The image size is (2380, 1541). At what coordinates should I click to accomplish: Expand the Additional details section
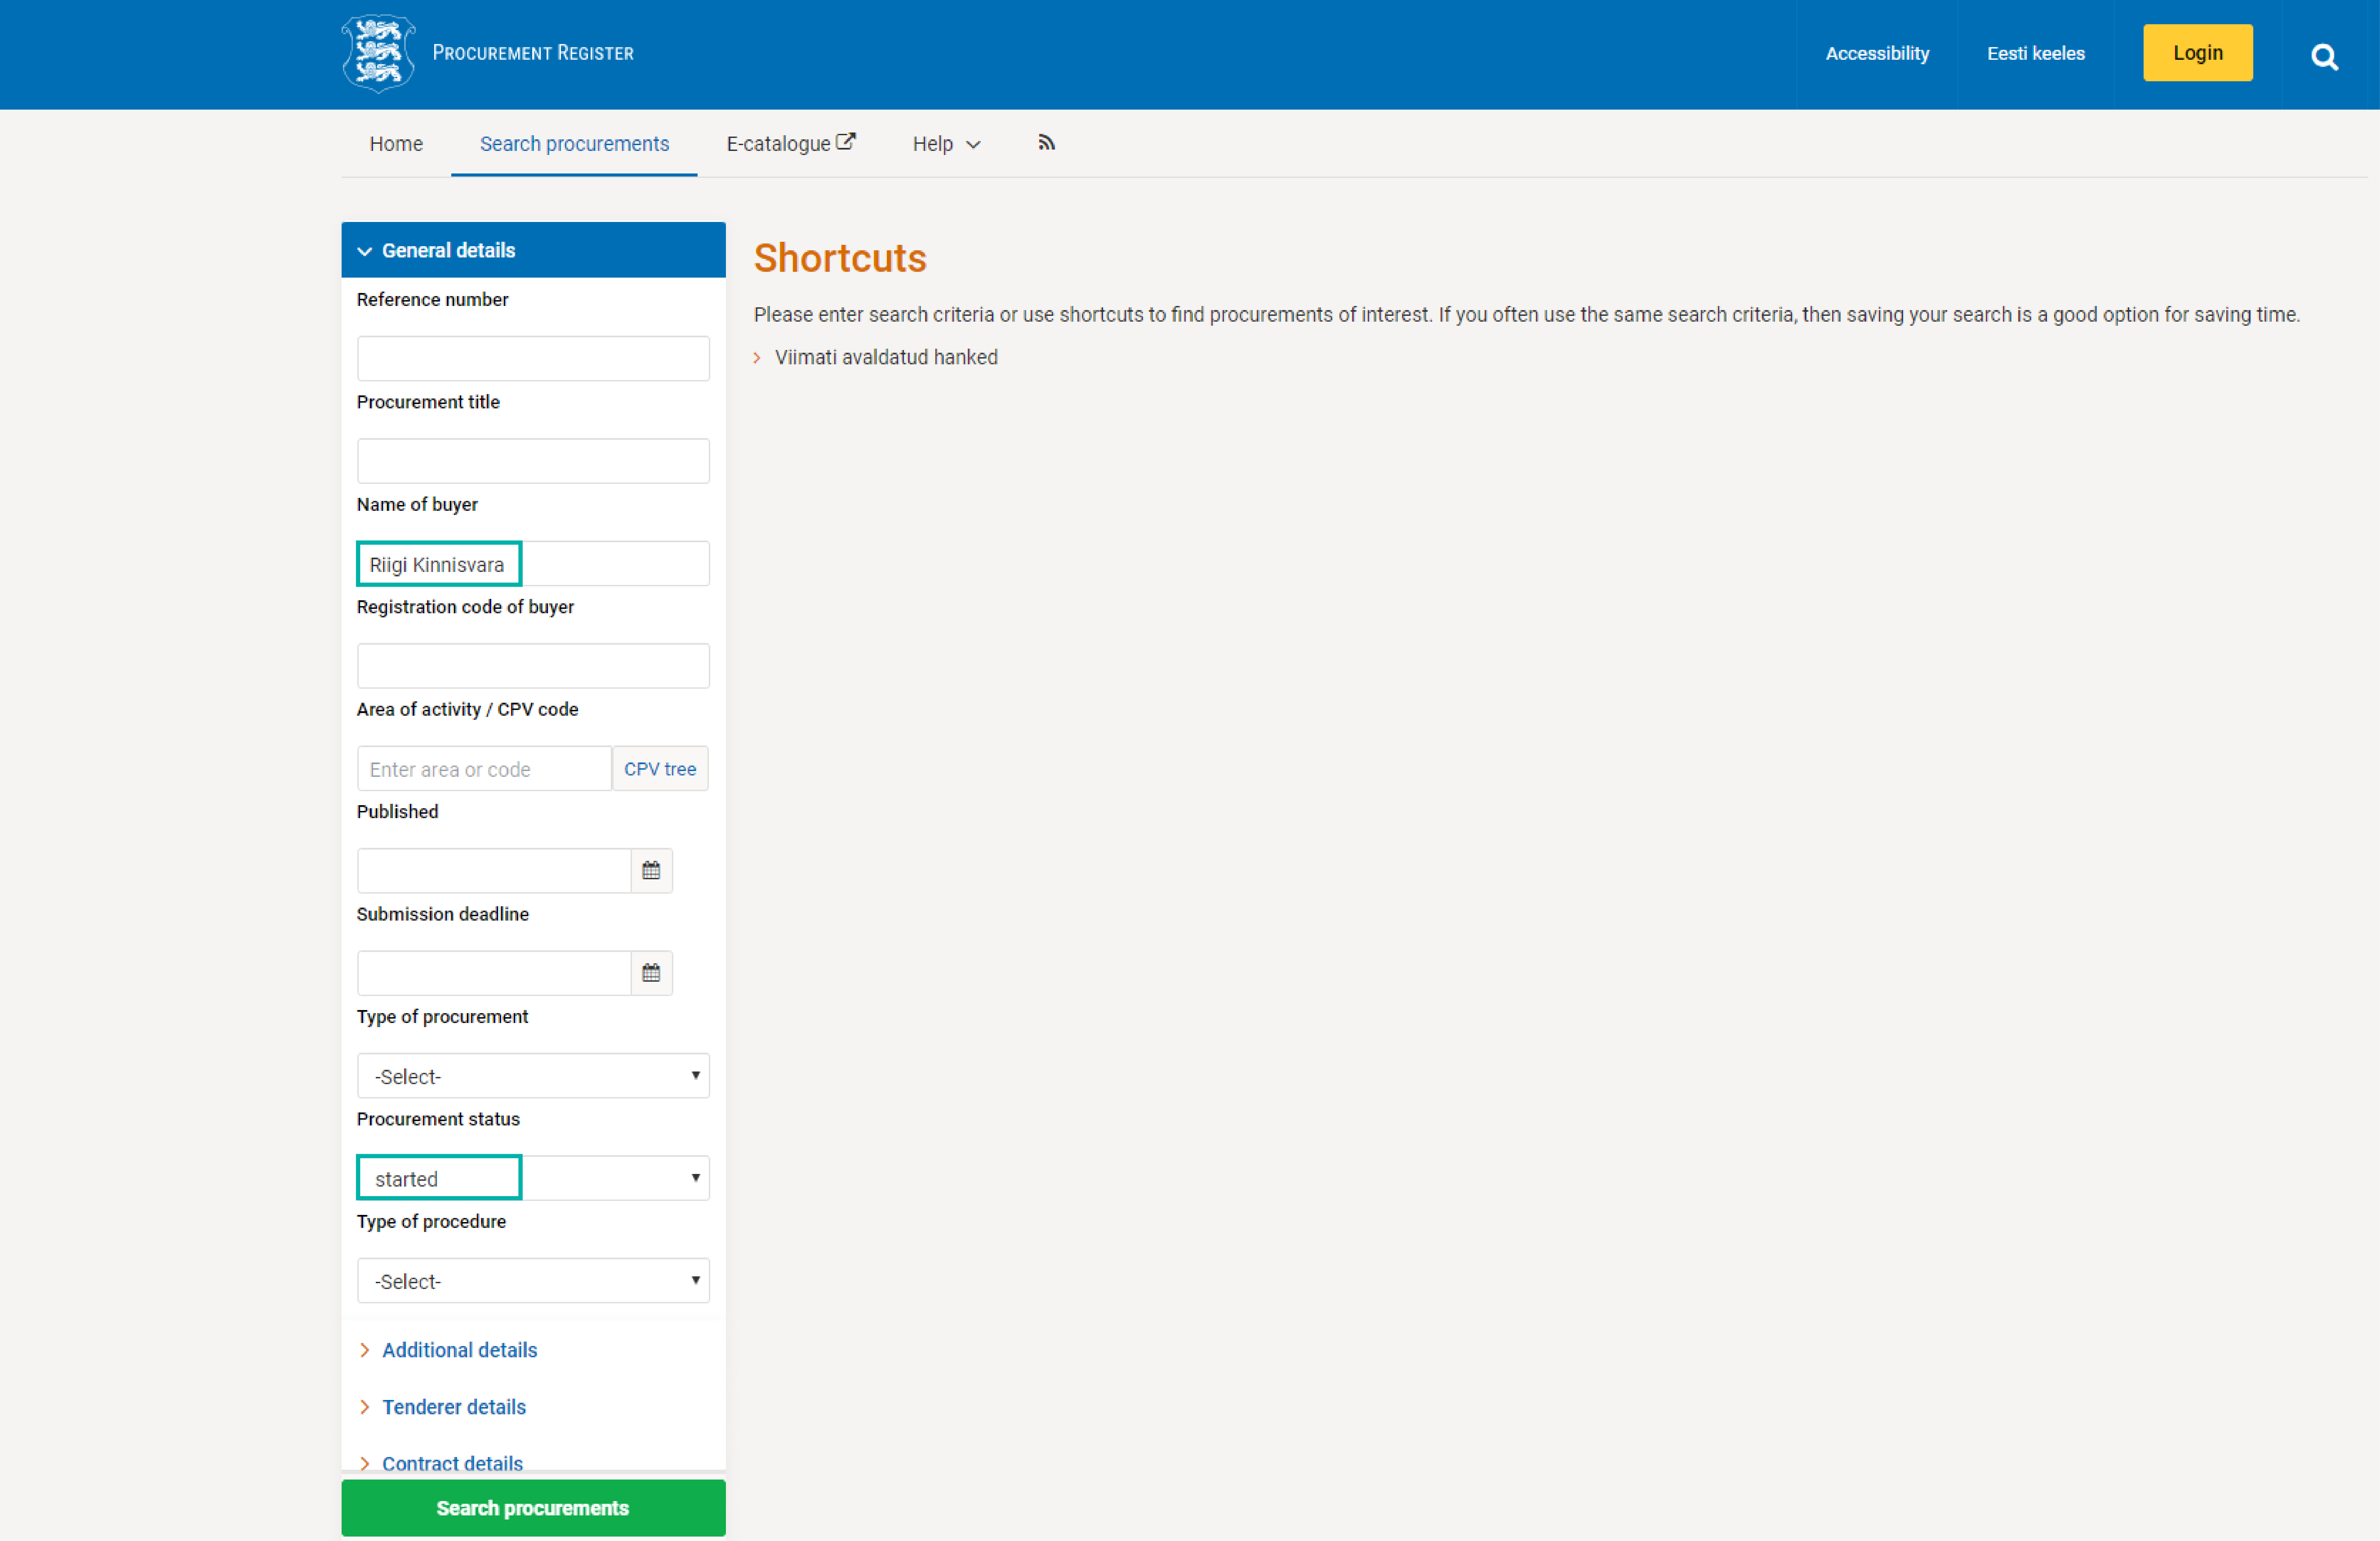click(459, 1350)
